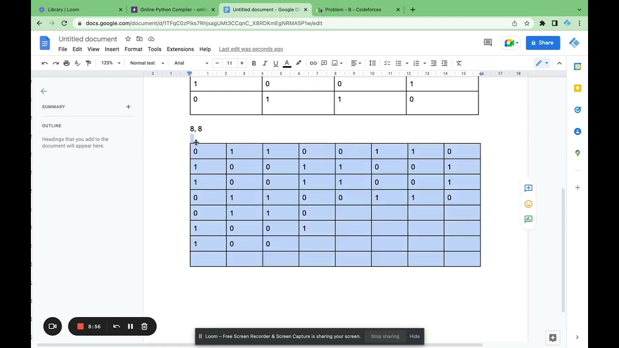The width and height of the screenshot is (619, 348).
Task: Pause the Loom recording
Action: click(130, 327)
